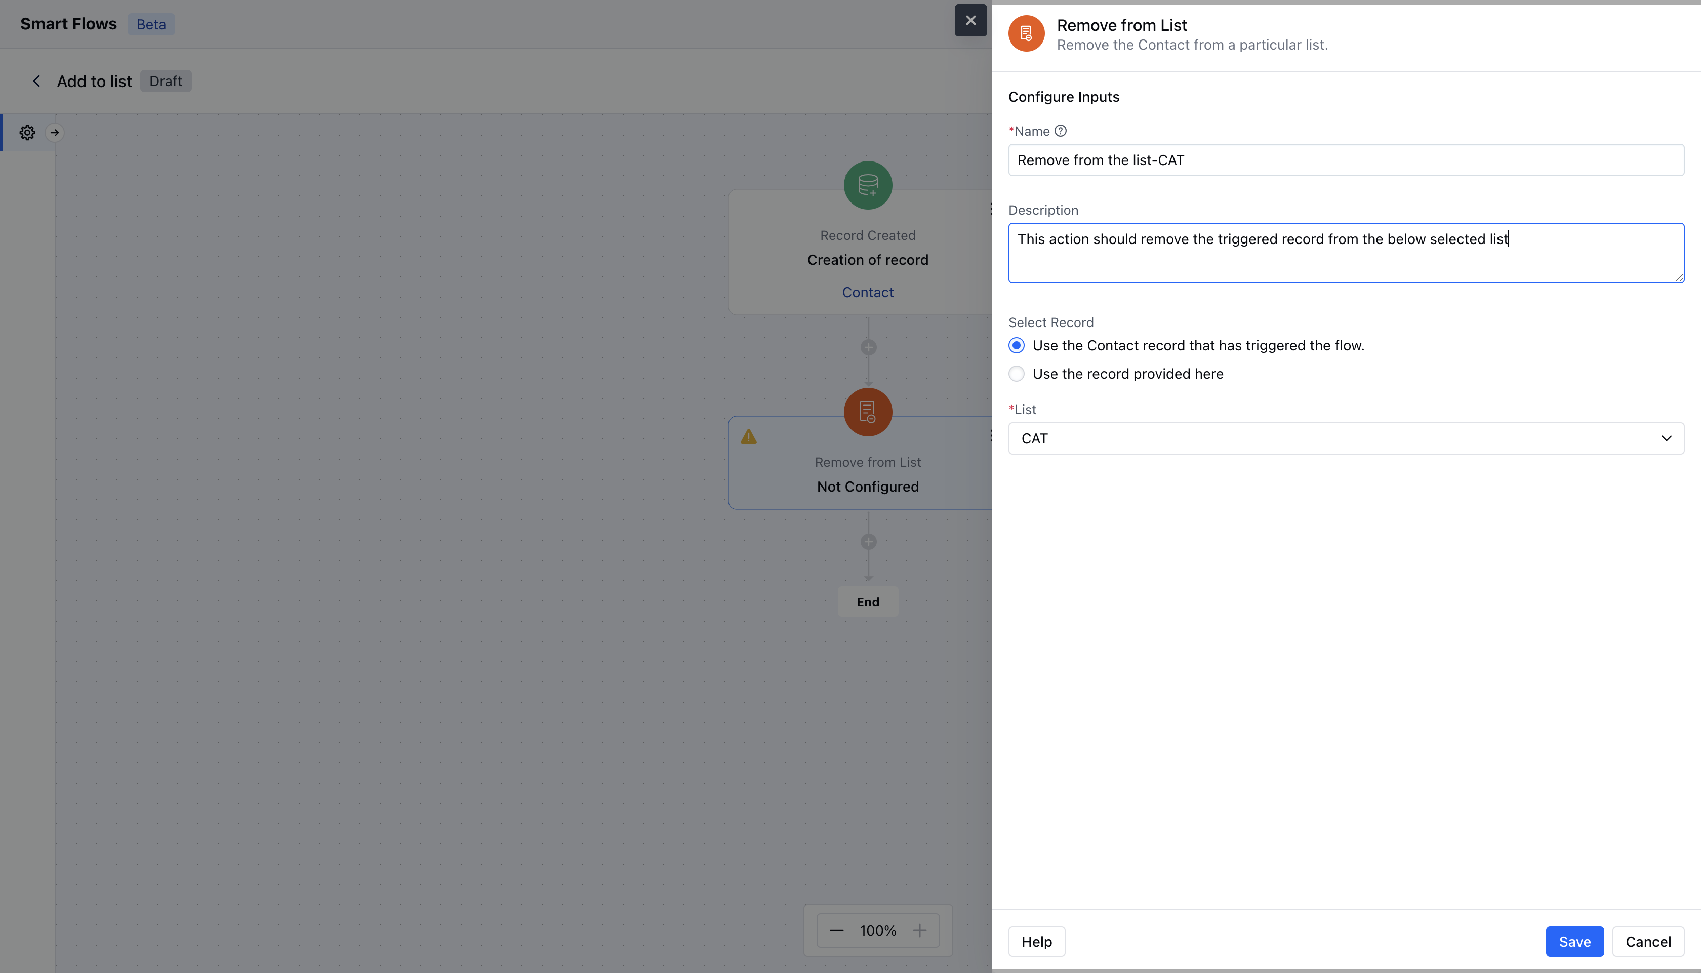1701x973 pixels.
Task: Zoom out on the flow canvas
Action: [x=836, y=929]
